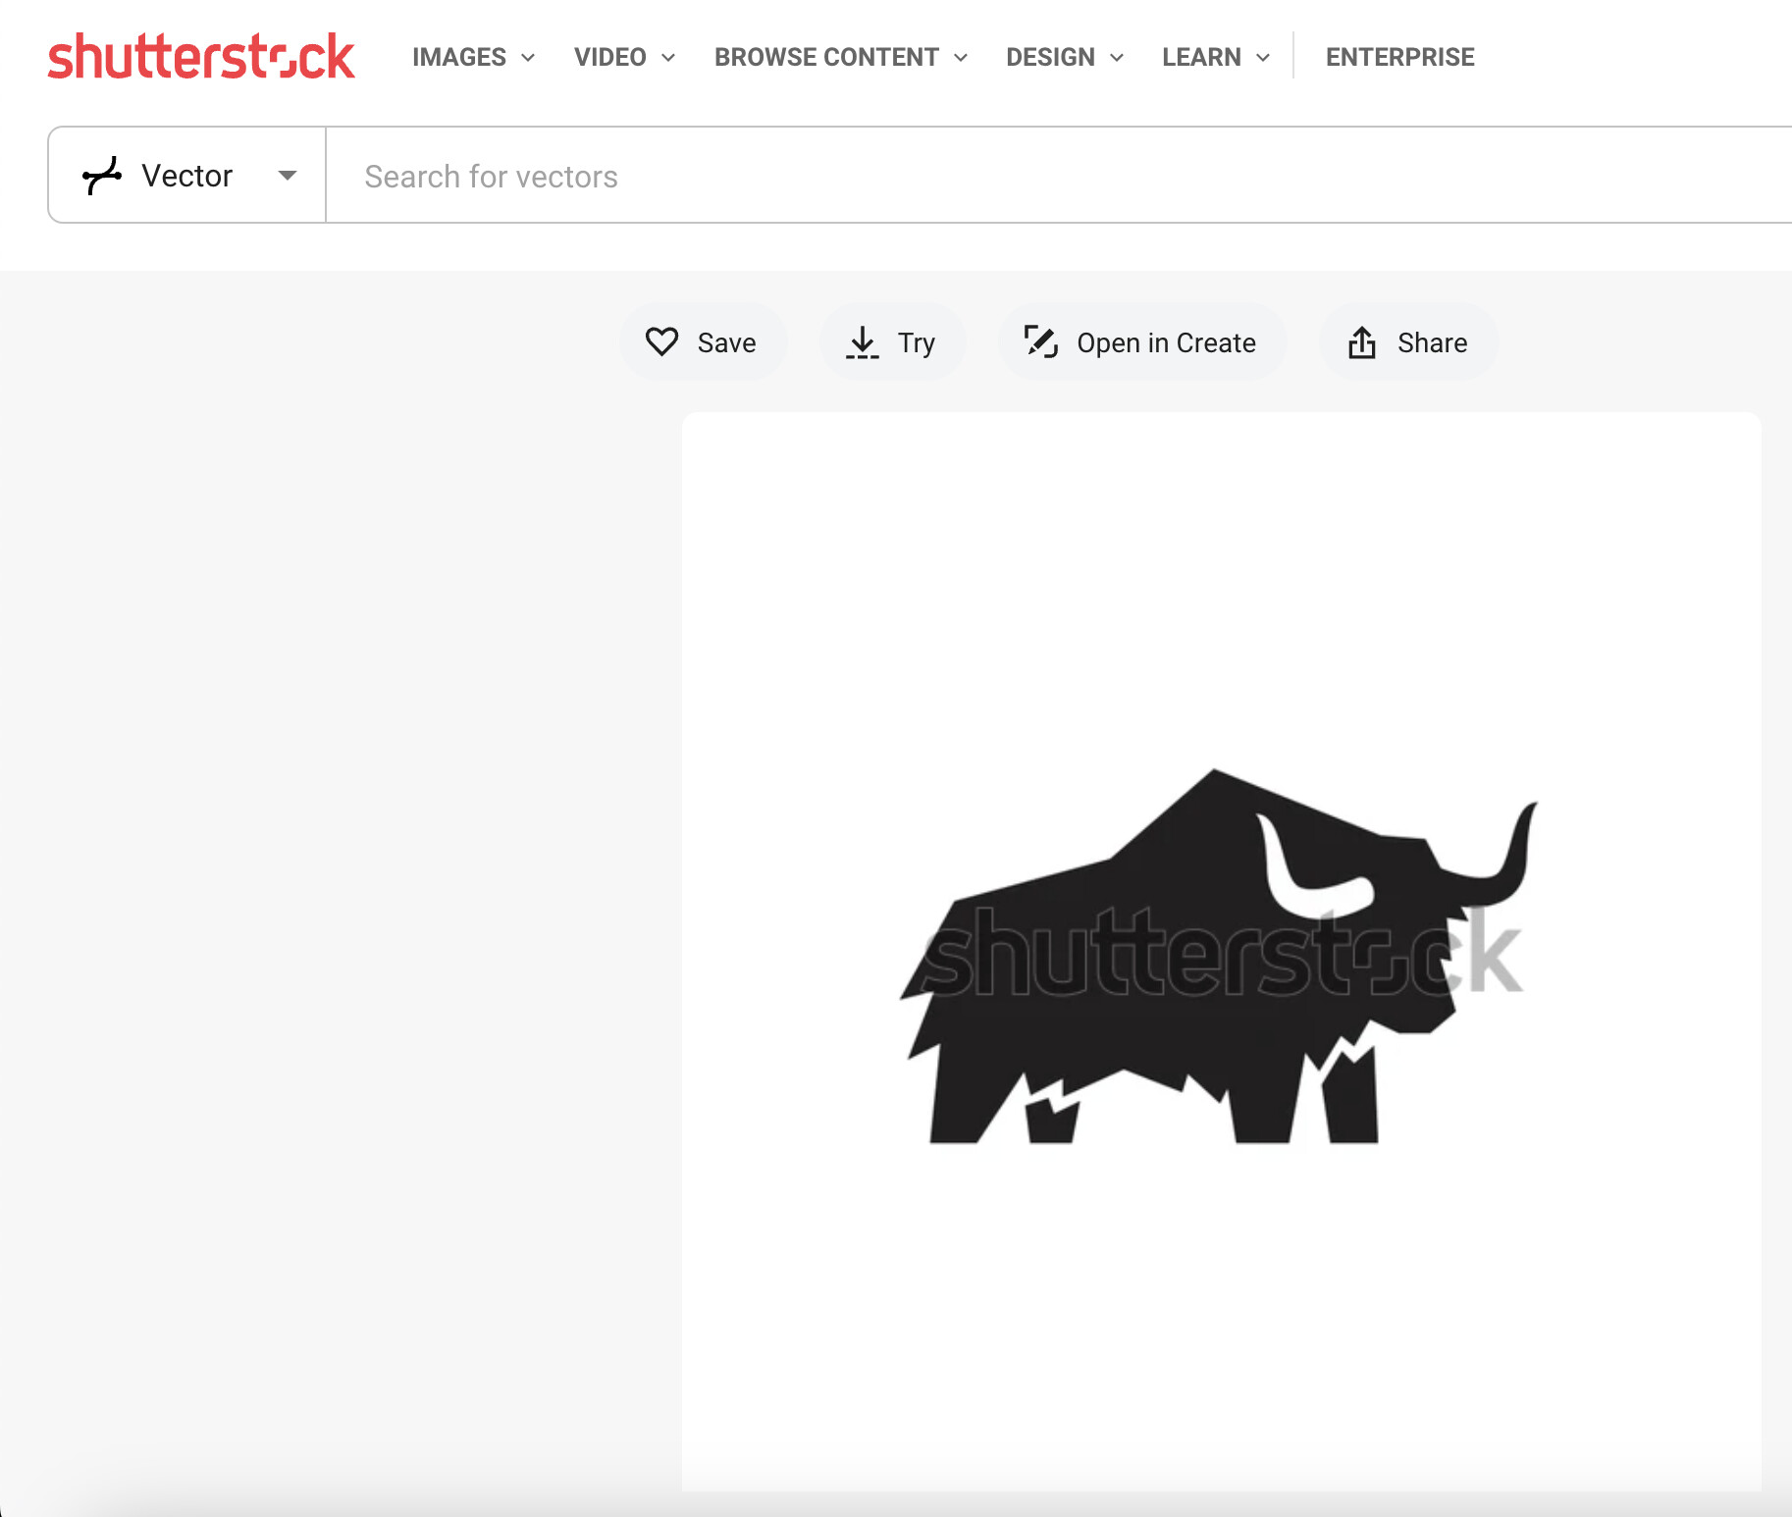Expand the Images menu chevron
This screenshot has height=1517, width=1792.
(x=528, y=58)
